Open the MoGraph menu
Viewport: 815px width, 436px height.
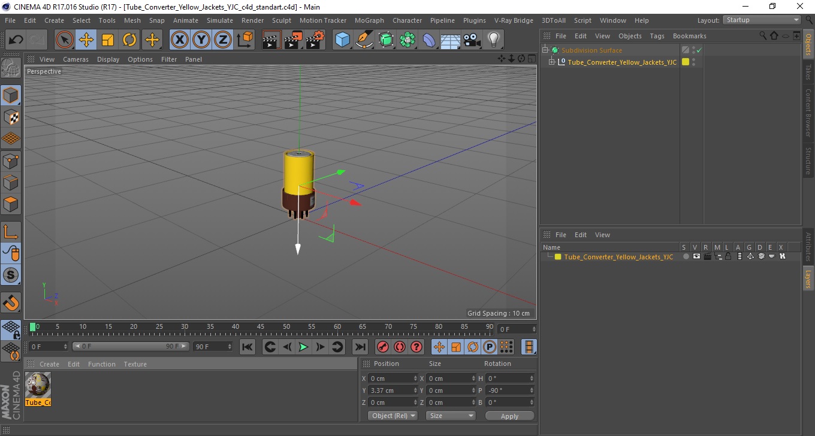[x=369, y=20]
